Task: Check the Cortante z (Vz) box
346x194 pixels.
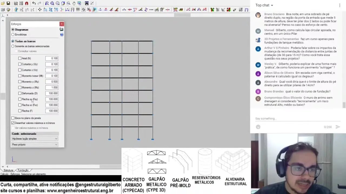Action: 20,70
